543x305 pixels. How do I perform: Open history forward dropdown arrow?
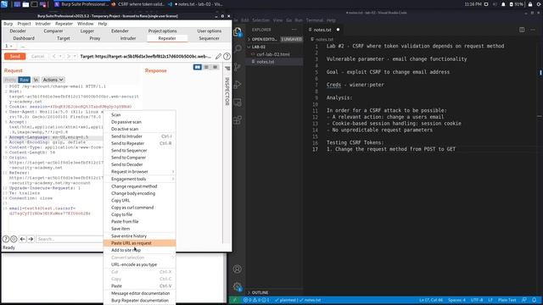click(74, 56)
